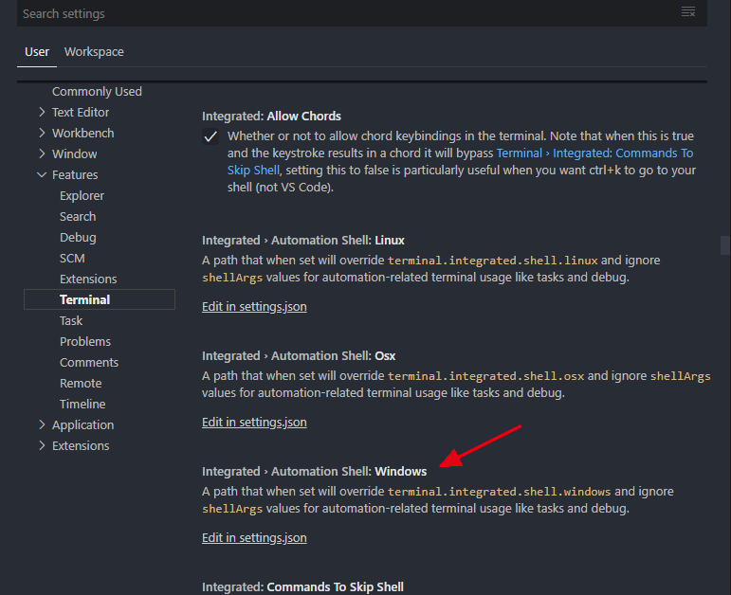Expand the Application settings section

pyautogui.click(x=42, y=425)
